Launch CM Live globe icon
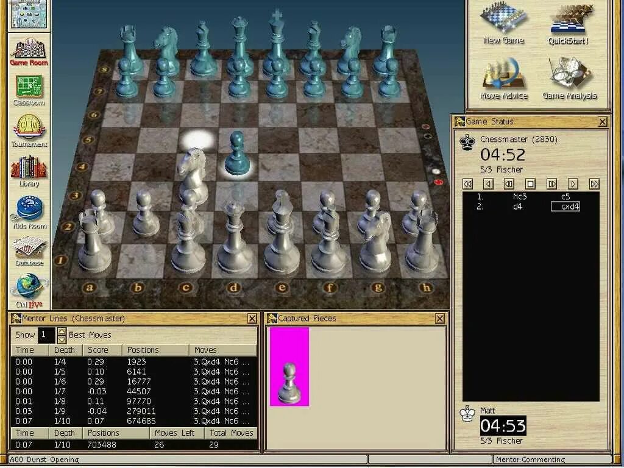 [29, 291]
